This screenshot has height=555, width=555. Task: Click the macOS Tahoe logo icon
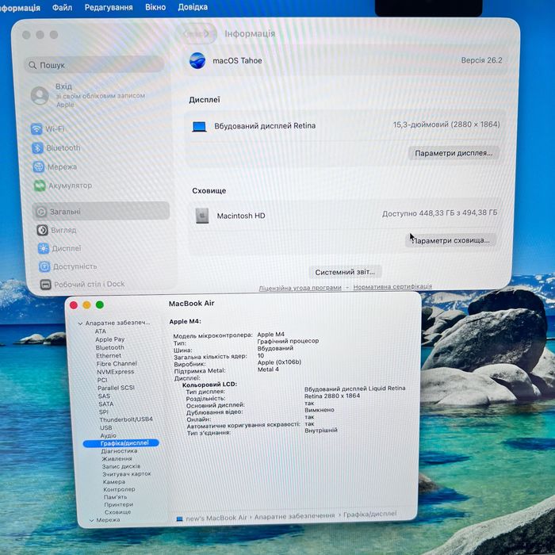pyautogui.click(x=197, y=60)
